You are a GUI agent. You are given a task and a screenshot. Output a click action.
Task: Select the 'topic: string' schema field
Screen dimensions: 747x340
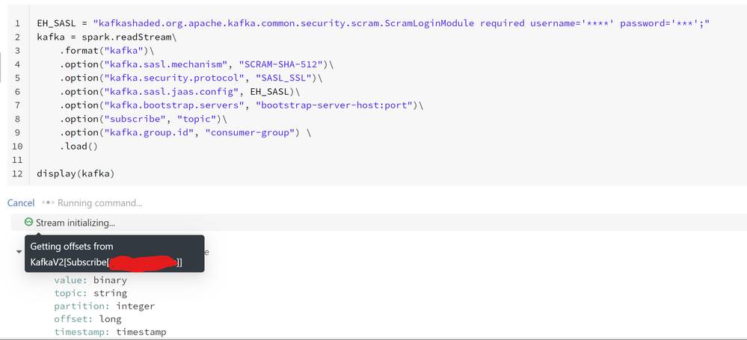[x=90, y=294]
